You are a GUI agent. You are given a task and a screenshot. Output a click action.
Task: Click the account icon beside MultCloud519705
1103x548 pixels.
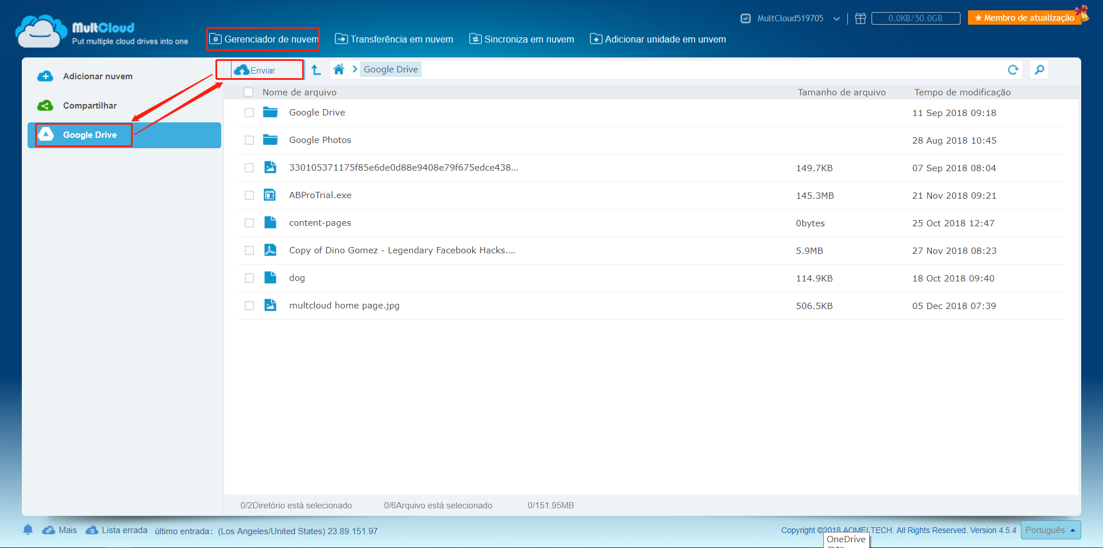click(746, 18)
